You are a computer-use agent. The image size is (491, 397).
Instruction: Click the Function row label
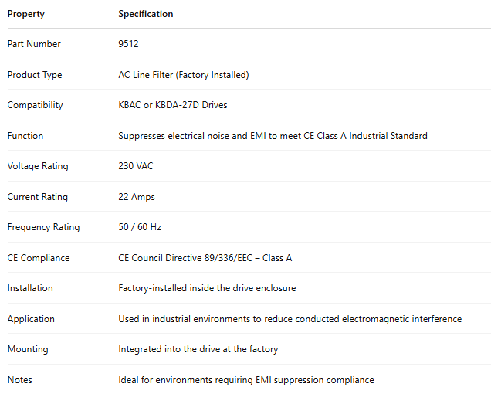click(x=25, y=136)
